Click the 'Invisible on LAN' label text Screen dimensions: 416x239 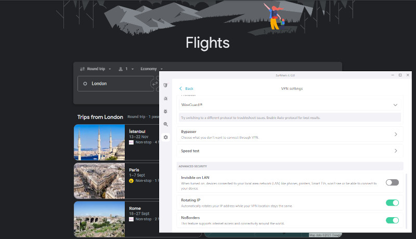(195, 178)
